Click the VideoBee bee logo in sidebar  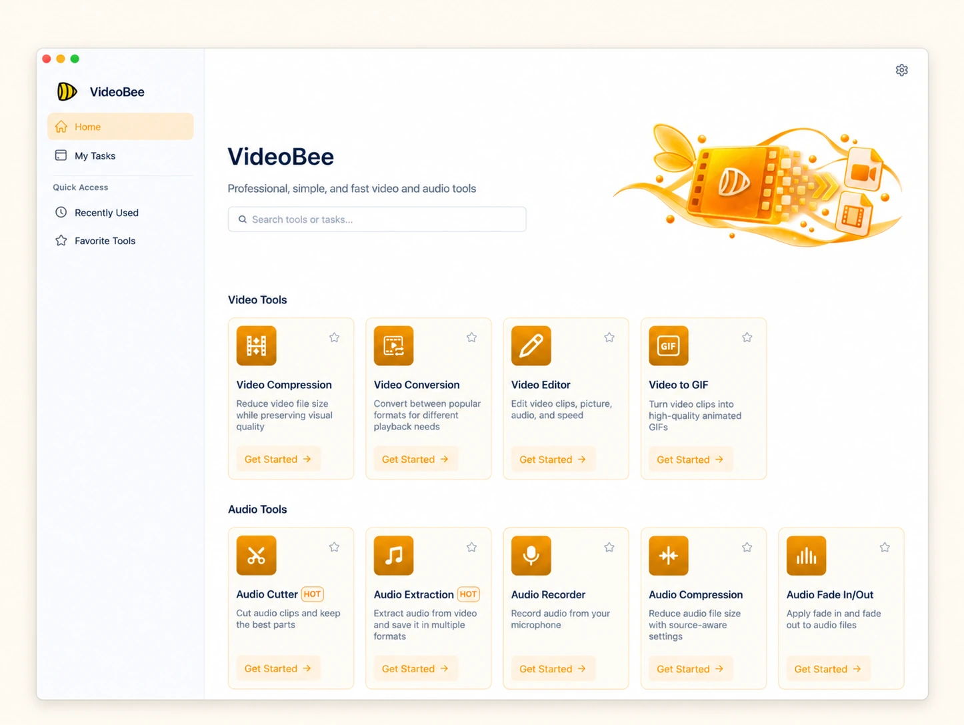coord(67,91)
